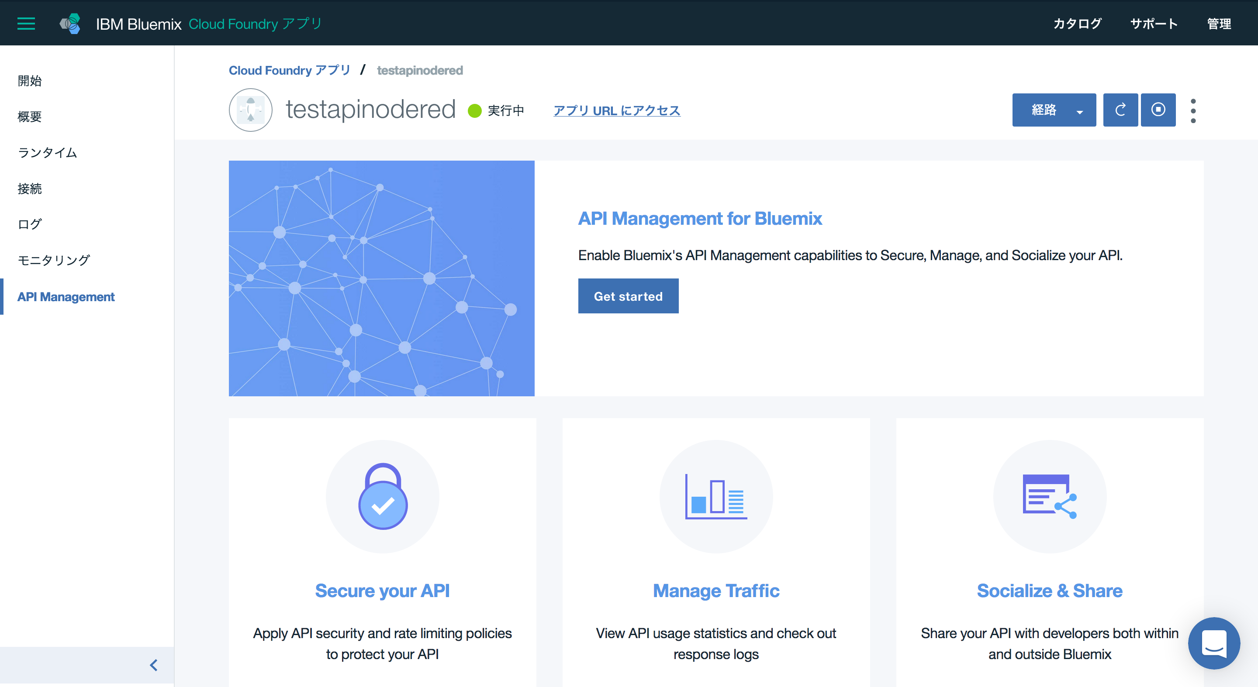Screen dimensions: 1258x687
Task: Click the Manage Traffic bar chart icon
Action: [x=716, y=496]
